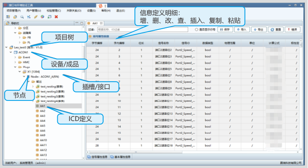Minimize the navigation panel via its header icon
This screenshot has width=308, height=168.
pyautogui.click(x=77, y=23)
